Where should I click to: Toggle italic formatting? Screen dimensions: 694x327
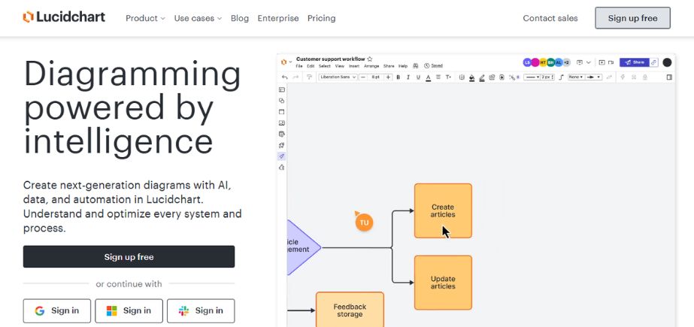click(x=408, y=77)
